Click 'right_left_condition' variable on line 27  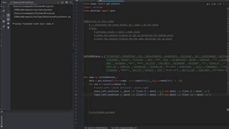click(x=107, y=95)
